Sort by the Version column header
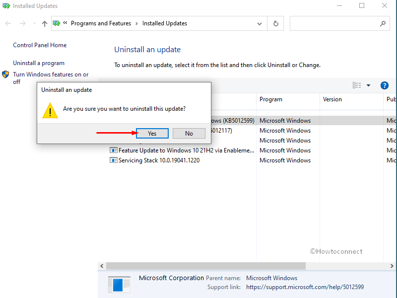Image resolution: width=397 pixels, height=298 pixels. (351, 99)
